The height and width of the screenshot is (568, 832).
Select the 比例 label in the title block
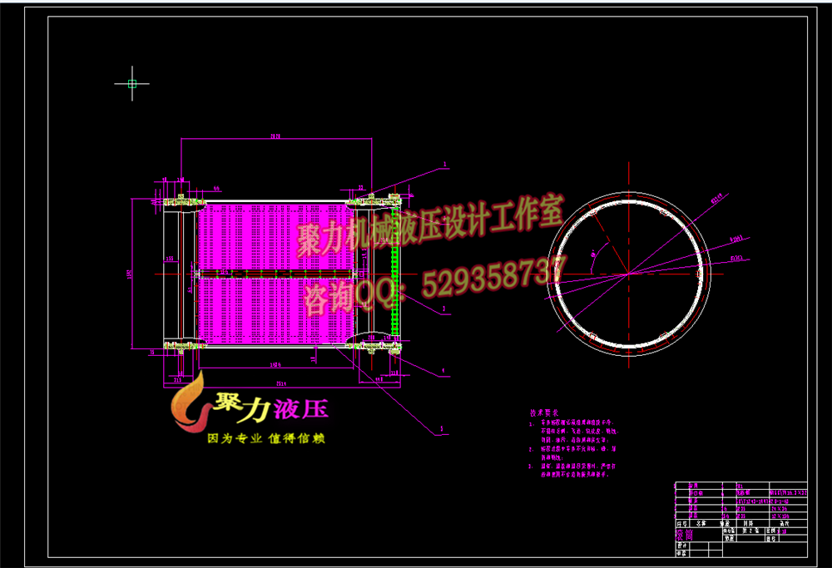click(x=771, y=531)
